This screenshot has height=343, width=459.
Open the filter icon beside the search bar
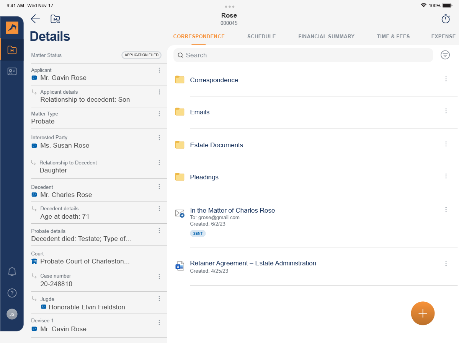click(x=445, y=55)
